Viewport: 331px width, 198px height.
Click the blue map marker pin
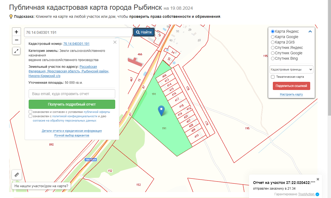coord(161,111)
